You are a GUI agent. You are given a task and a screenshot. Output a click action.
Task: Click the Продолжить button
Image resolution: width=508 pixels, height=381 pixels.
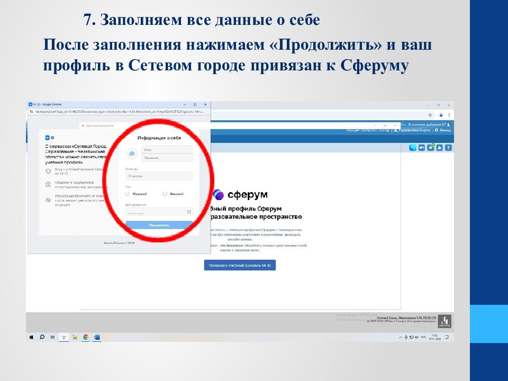159,225
